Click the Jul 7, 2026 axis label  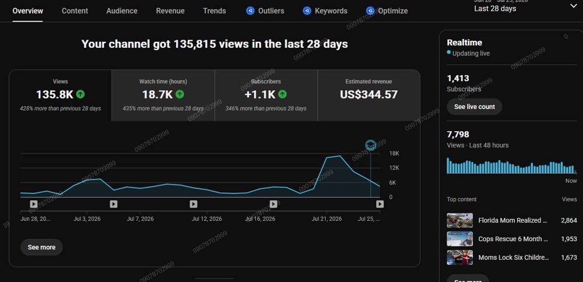coord(140,219)
